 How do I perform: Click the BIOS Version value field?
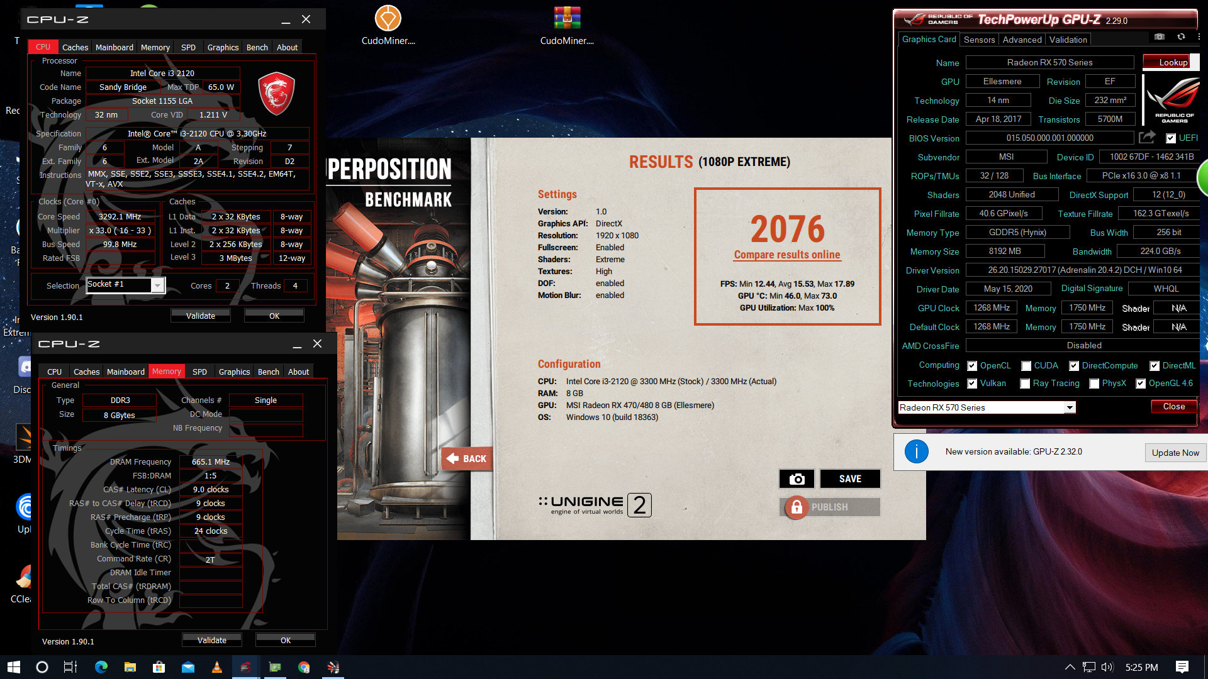1049,138
